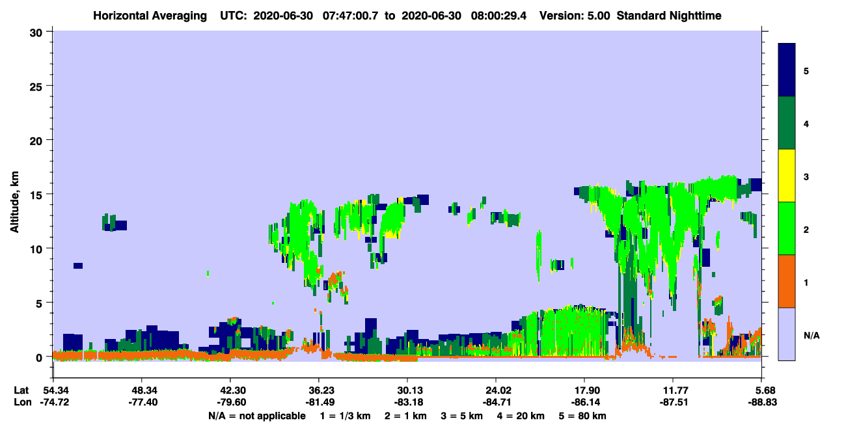
Task: Click the end time '08:00:29.4' in the title
Action: 498,15
